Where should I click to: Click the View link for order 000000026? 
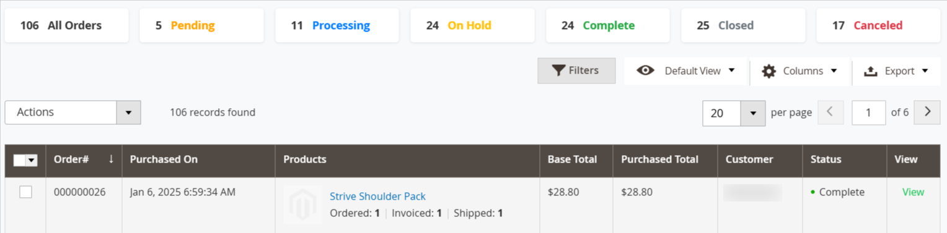click(913, 192)
